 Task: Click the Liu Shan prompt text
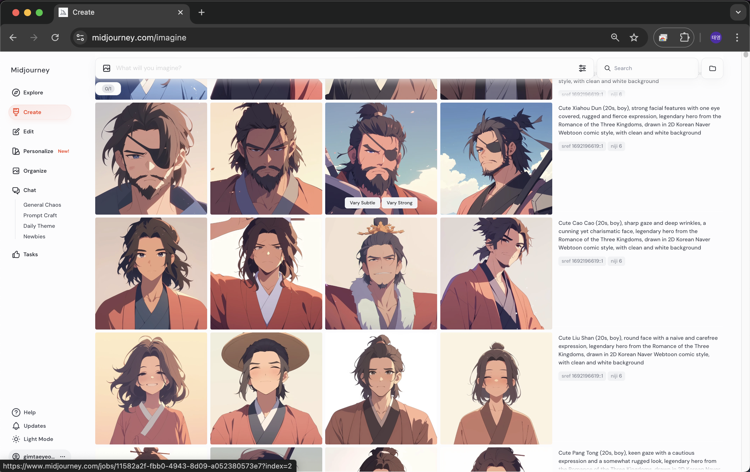click(638, 350)
